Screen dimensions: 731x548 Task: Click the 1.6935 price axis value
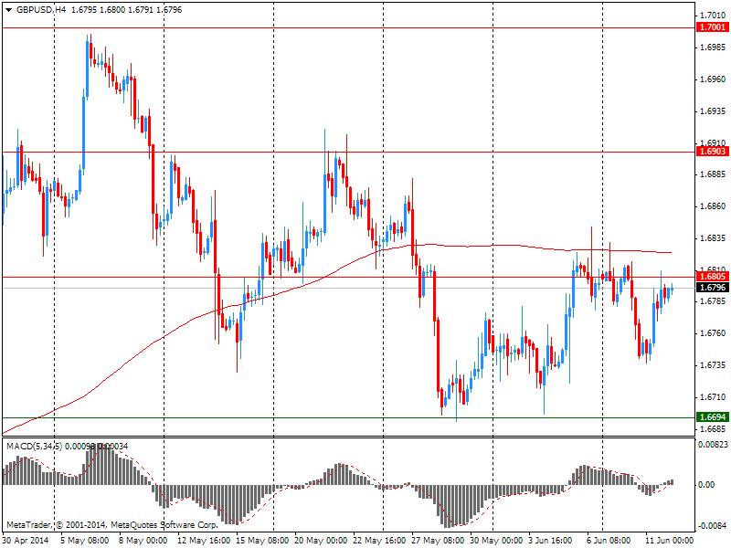click(x=713, y=111)
